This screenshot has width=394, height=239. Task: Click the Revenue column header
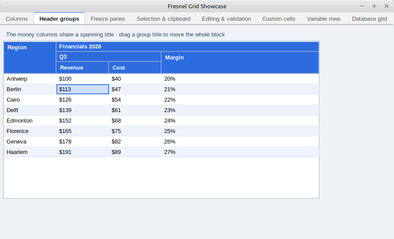click(82, 68)
